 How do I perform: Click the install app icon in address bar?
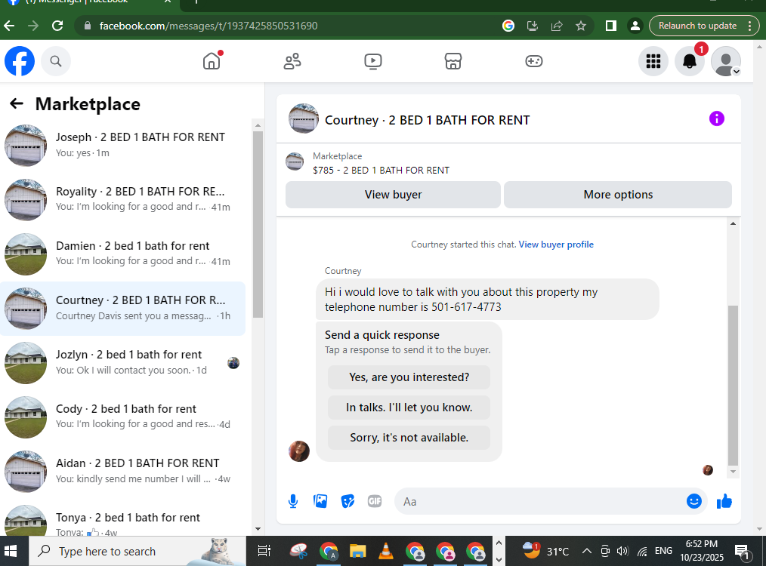pyautogui.click(x=533, y=26)
